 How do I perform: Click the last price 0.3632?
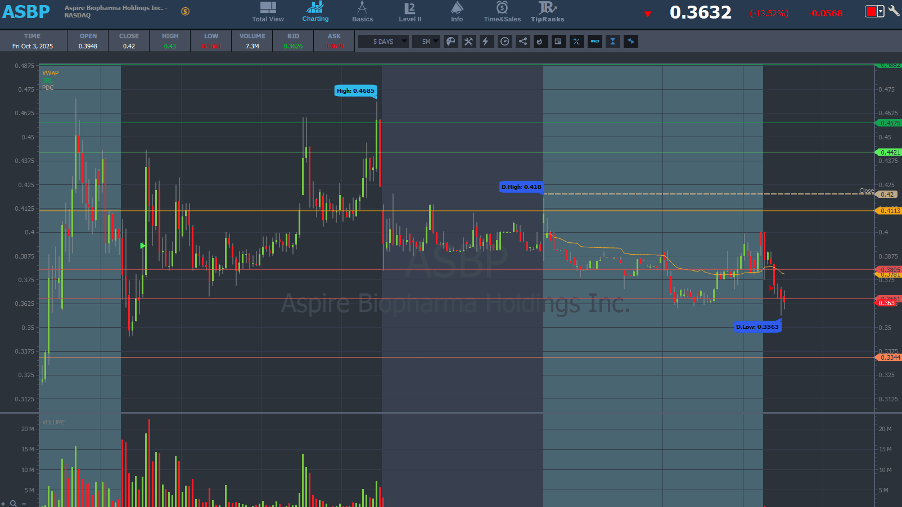pyautogui.click(x=701, y=12)
